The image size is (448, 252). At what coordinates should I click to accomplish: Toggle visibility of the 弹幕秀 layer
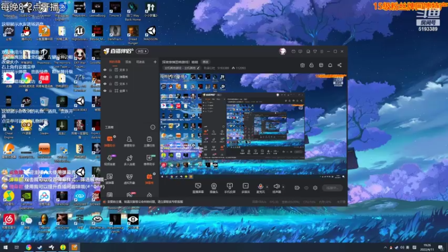point(105,77)
